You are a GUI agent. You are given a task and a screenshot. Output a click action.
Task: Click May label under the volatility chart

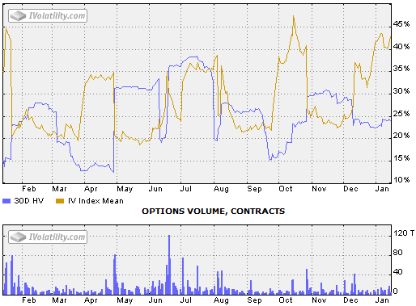click(x=125, y=189)
